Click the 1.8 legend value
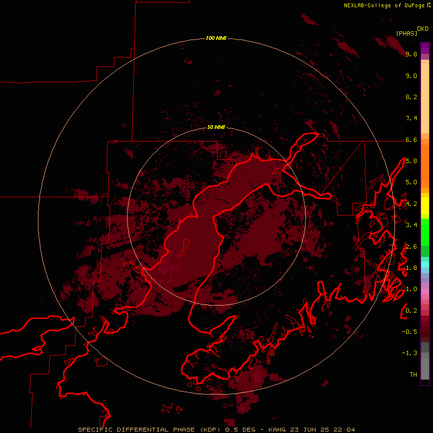 pos(411,268)
